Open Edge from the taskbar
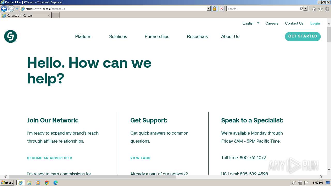 tap(56, 183)
